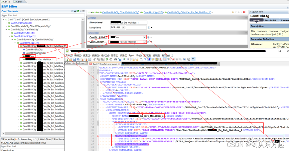Open the 编辑(E) menu in Notepad++
289x151 pixels.
[x=78, y=55]
